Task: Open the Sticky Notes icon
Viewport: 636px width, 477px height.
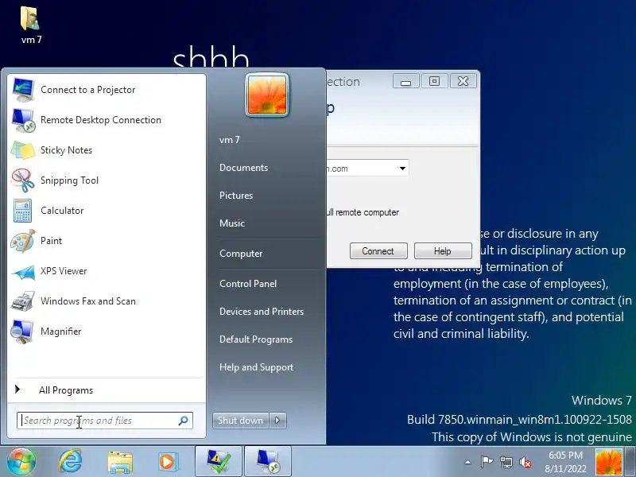Action: (x=23, y=150)
